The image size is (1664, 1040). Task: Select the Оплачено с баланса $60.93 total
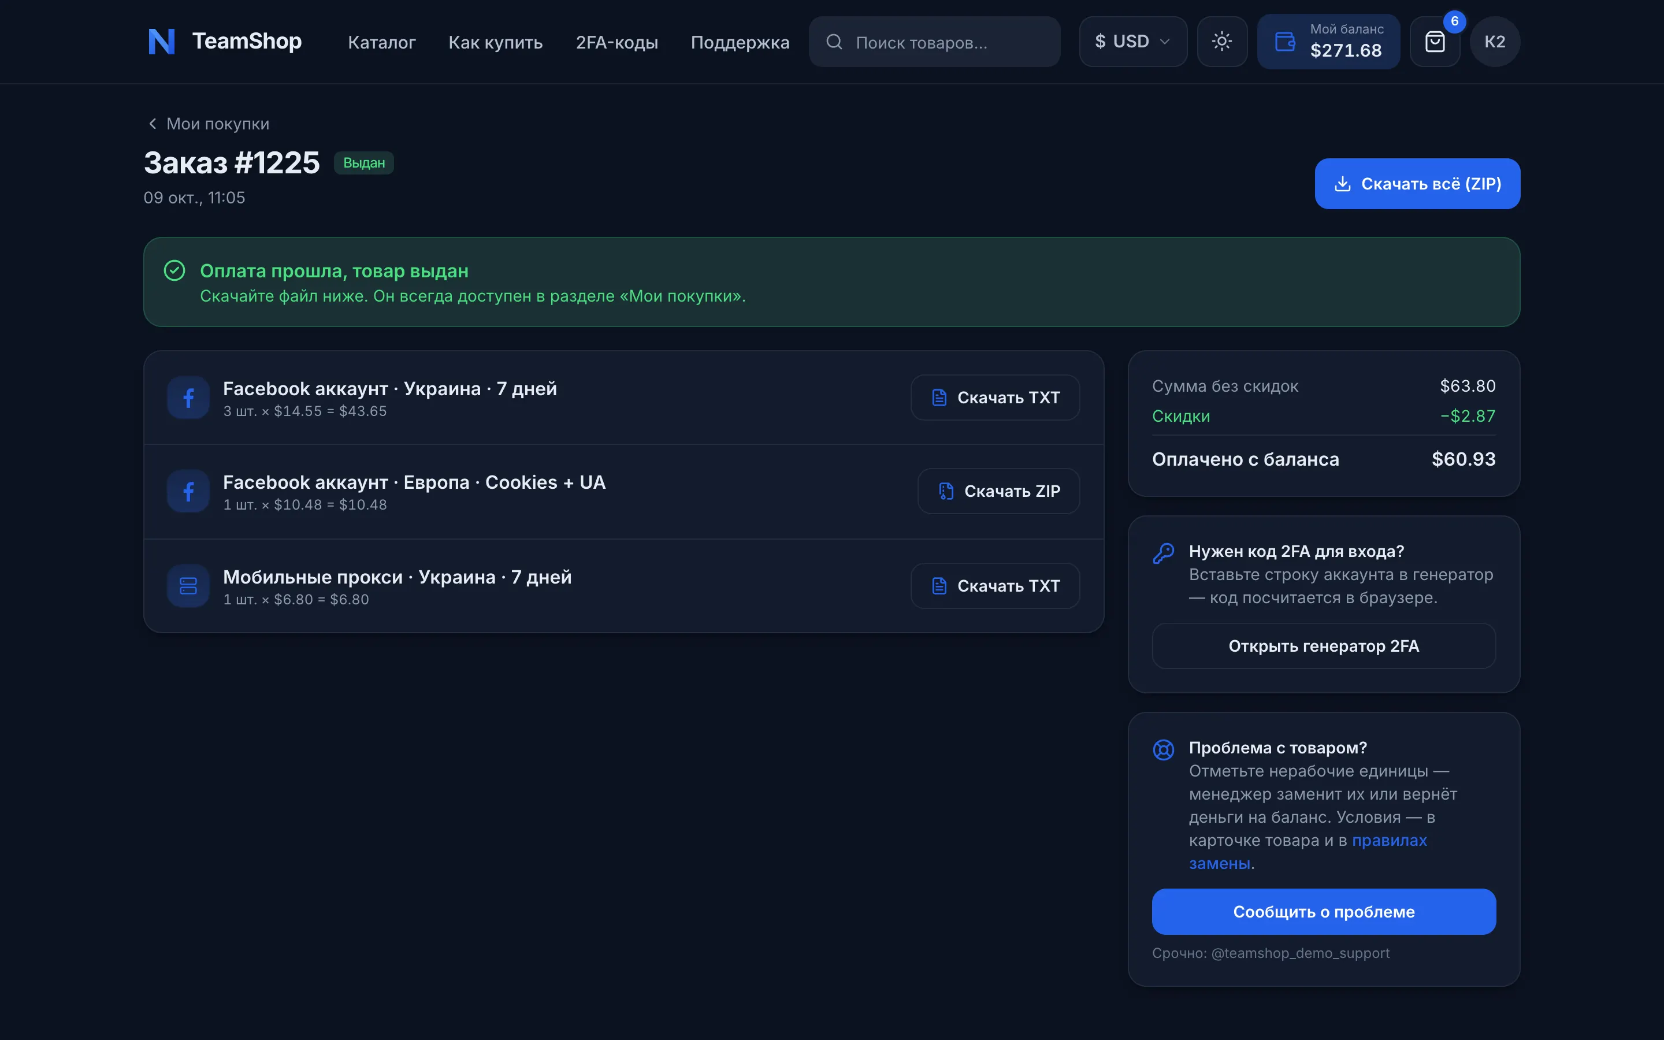click(1324, 459)
